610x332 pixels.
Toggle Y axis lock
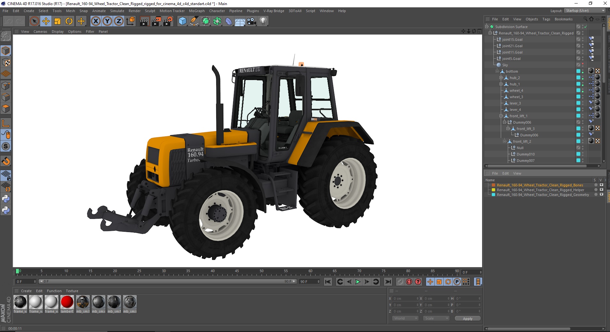107,21
